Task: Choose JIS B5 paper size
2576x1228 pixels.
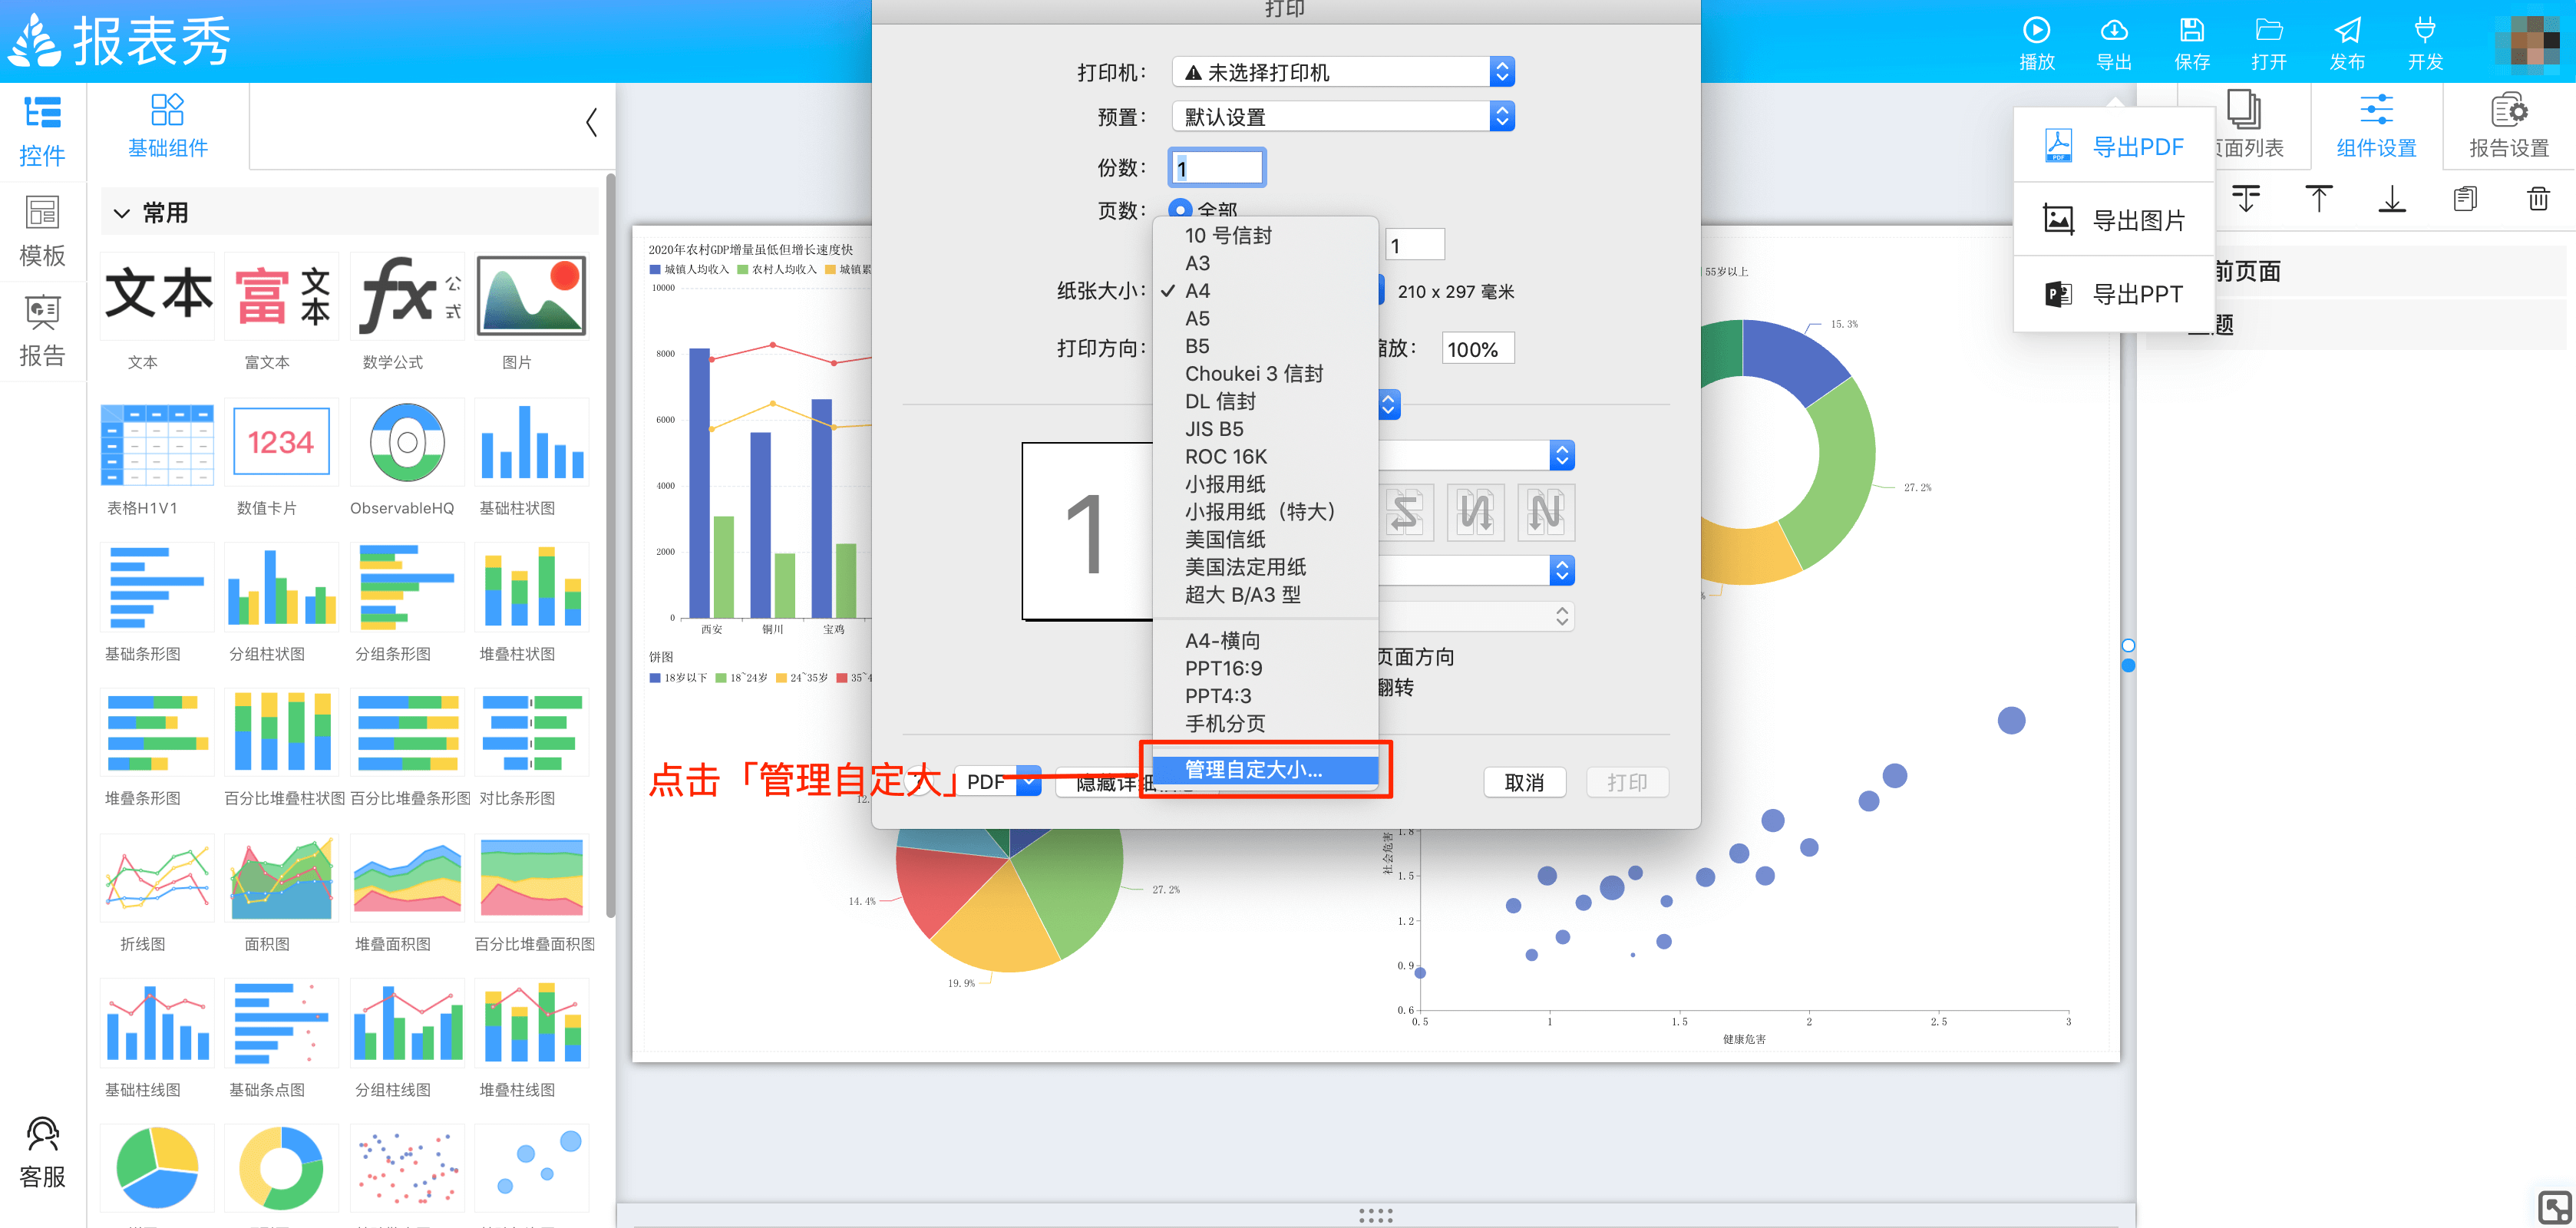Action: coord(1266,429)
